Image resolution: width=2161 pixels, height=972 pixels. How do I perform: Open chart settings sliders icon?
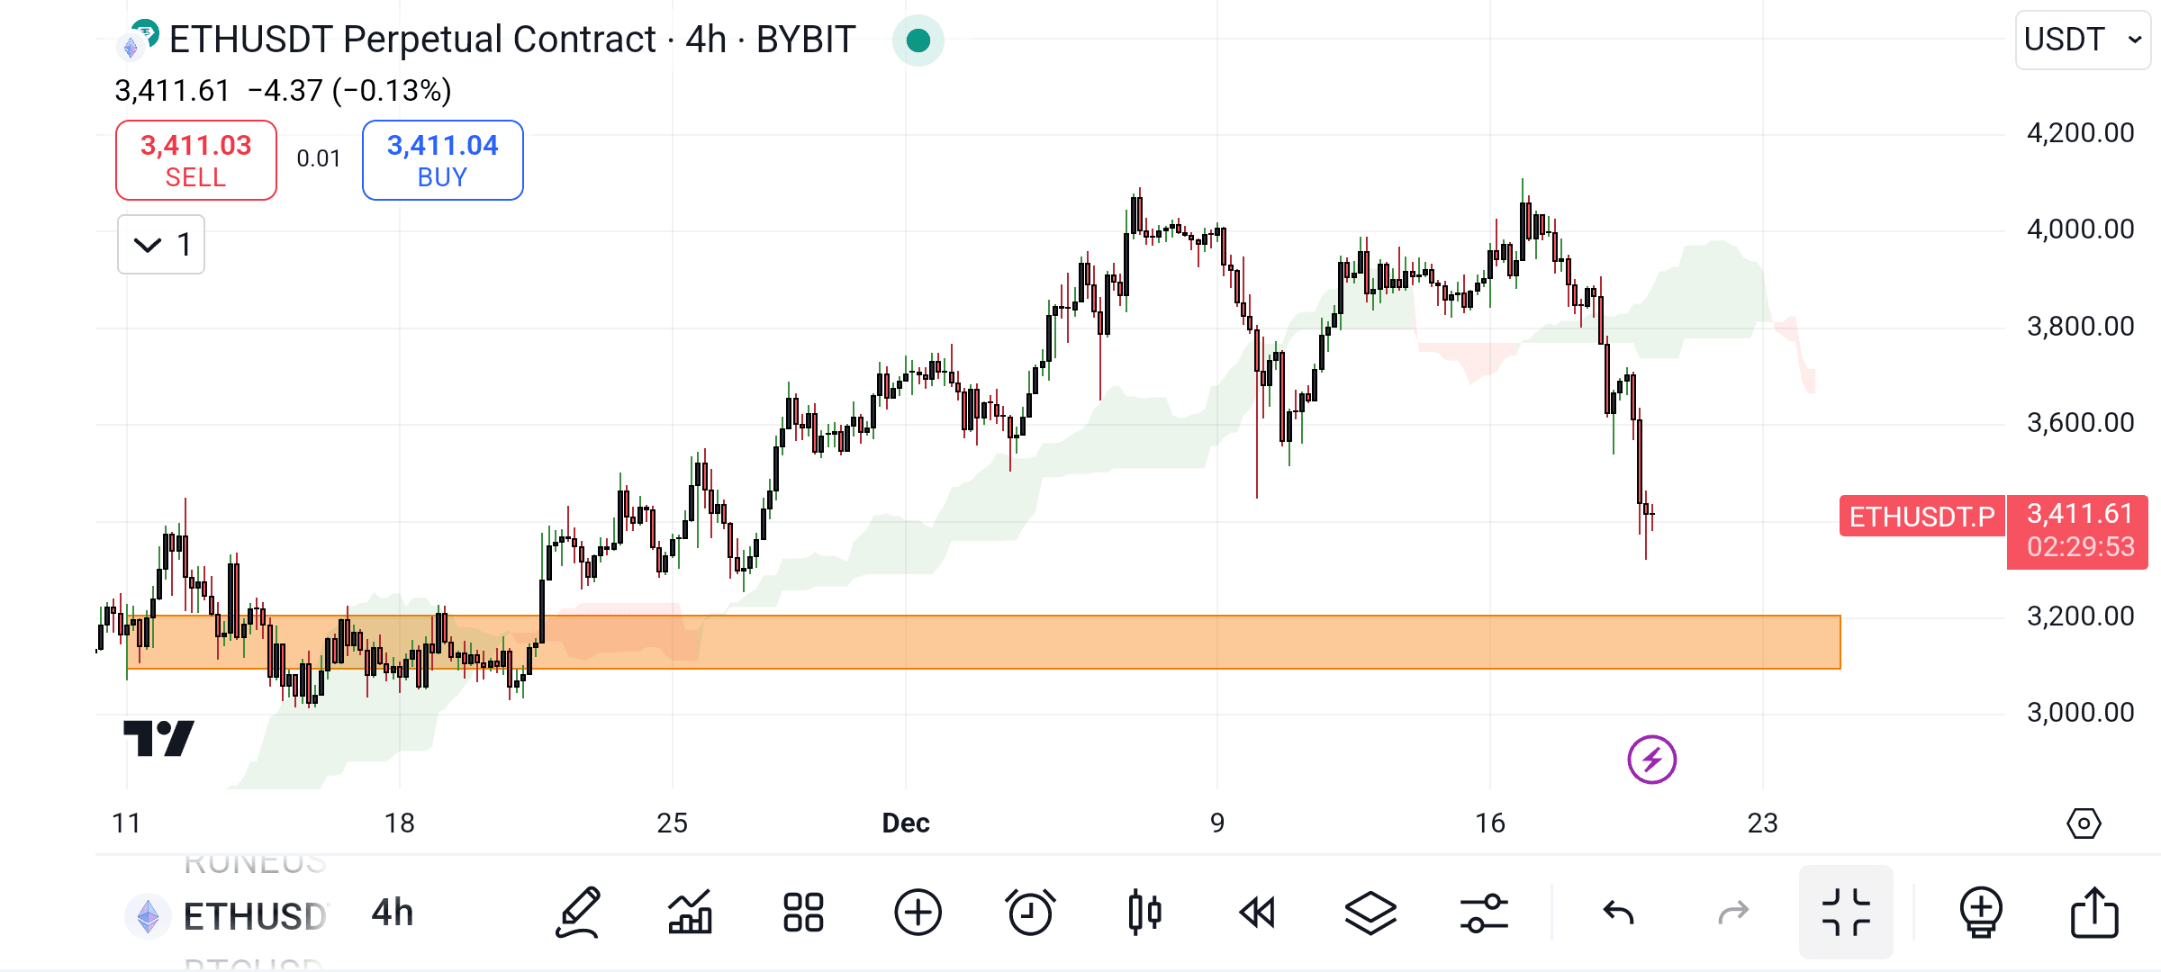point(1486,912)
